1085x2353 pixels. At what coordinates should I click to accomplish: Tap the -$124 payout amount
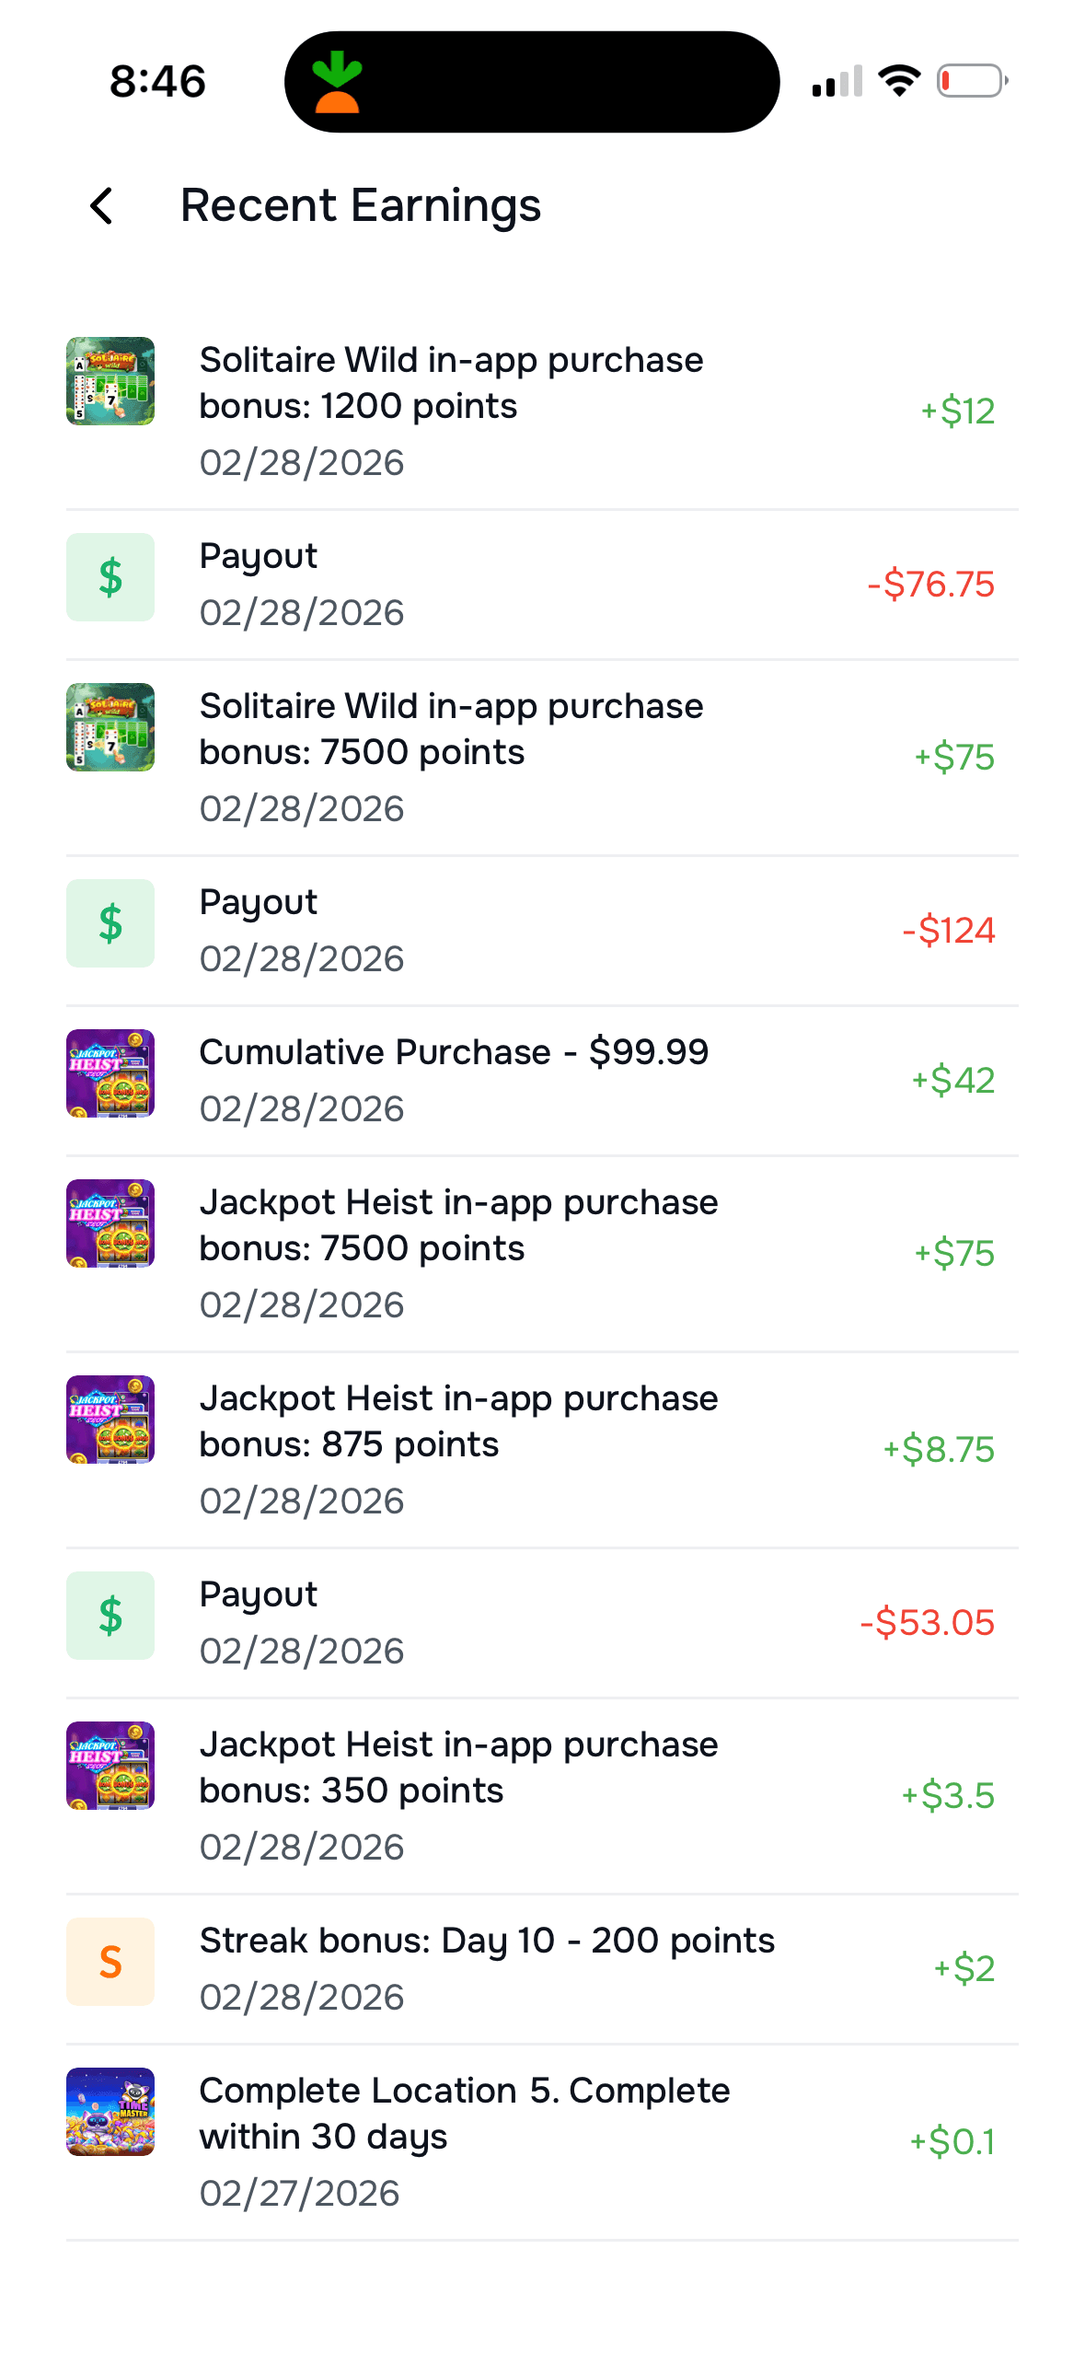pos(948,930)
